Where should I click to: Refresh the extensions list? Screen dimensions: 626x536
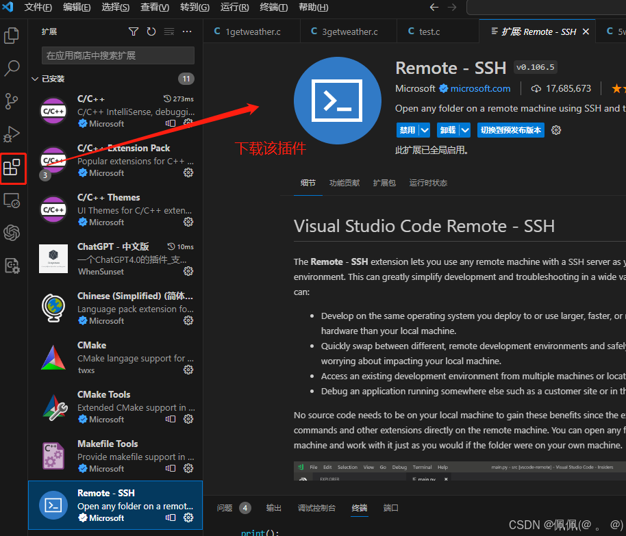(x=151, y=31)
